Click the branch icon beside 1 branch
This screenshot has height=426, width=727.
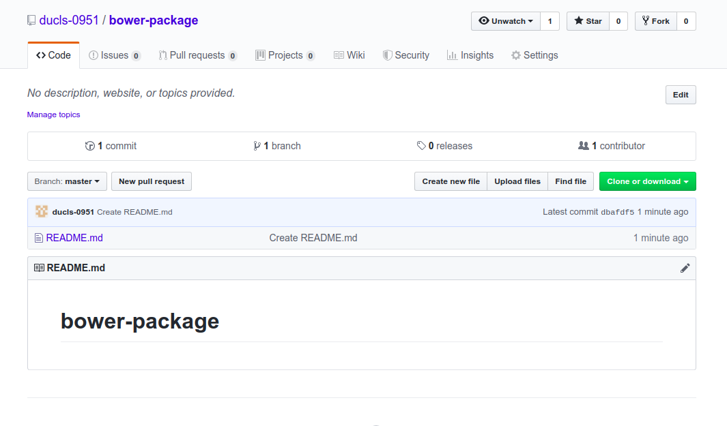coord(257,146)
